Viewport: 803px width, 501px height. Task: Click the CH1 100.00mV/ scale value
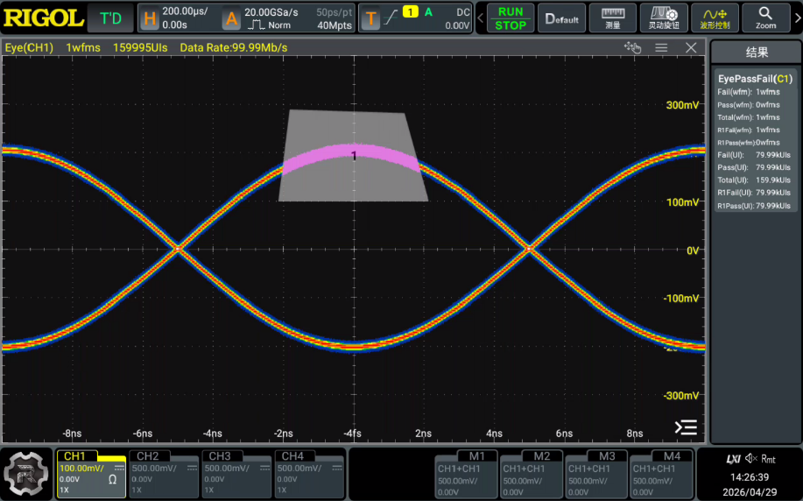(x=81, y=469)
